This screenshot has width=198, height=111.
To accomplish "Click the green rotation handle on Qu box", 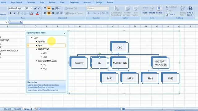I will 100,54.
